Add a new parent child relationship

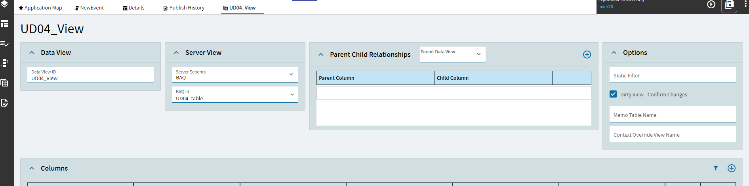point(587,54)
